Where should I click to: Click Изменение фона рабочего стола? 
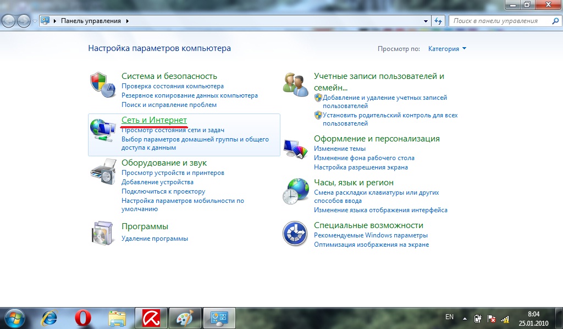[364, 157]
